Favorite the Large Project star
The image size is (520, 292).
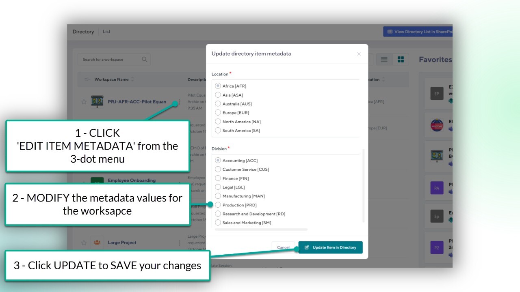pyautogui.click(x=84, y=243)
